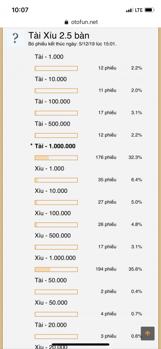Tap the scroll-to-top arrow button

[x=147, y=333]
